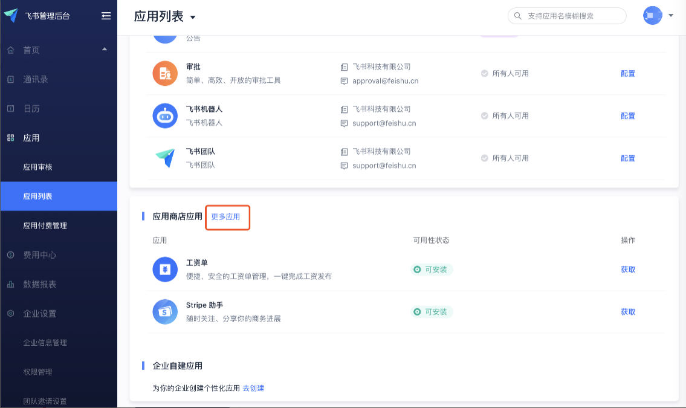Screen dimensions: 686x408
Task: Expand the account menu arrow beside avatar
Action: (671, 16)
